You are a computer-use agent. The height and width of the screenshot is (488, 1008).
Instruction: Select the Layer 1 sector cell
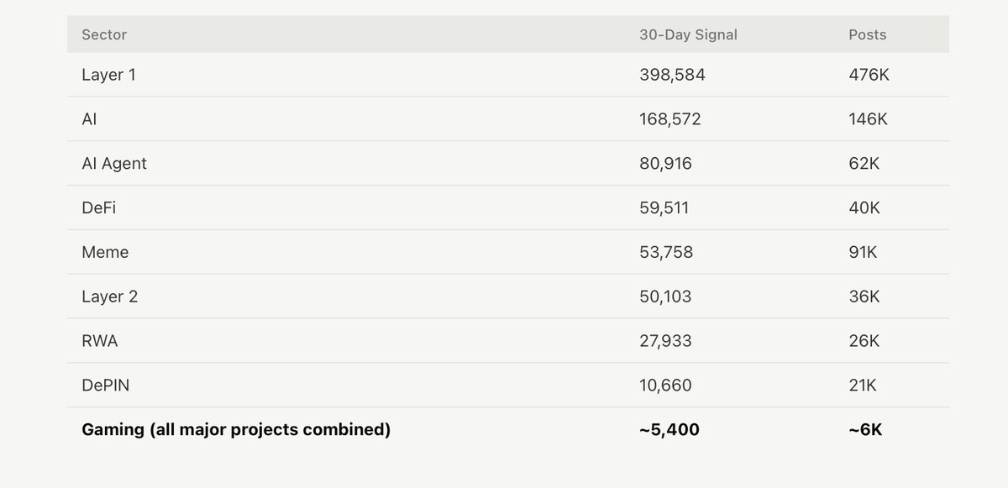[108, 75]
